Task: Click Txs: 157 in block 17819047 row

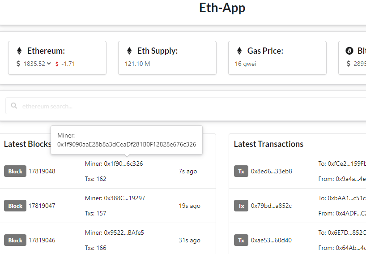Action: click(x=95, y=213)
